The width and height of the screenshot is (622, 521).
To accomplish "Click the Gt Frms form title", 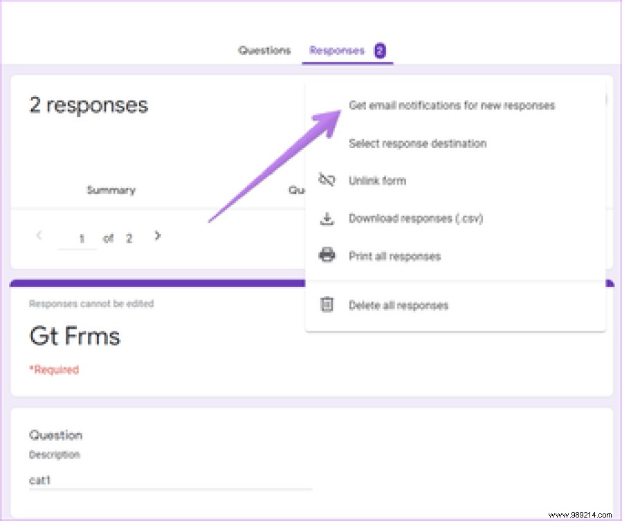I will [x=74, y=336].
